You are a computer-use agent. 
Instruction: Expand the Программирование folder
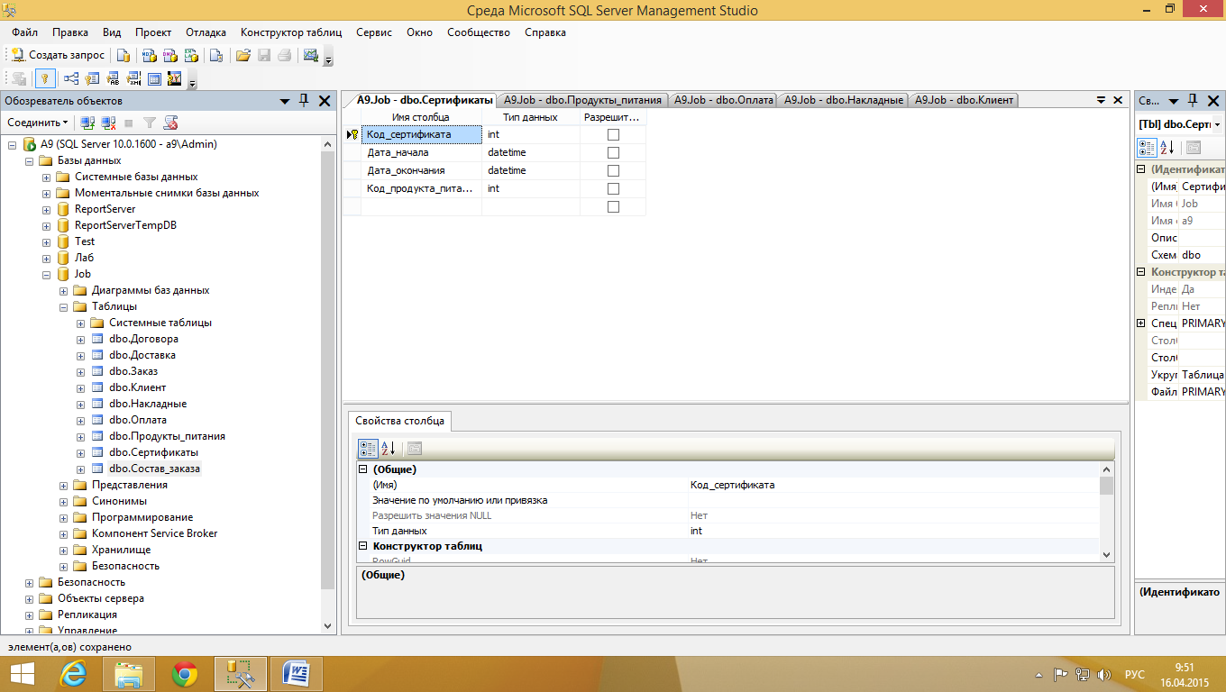point(64,517)
